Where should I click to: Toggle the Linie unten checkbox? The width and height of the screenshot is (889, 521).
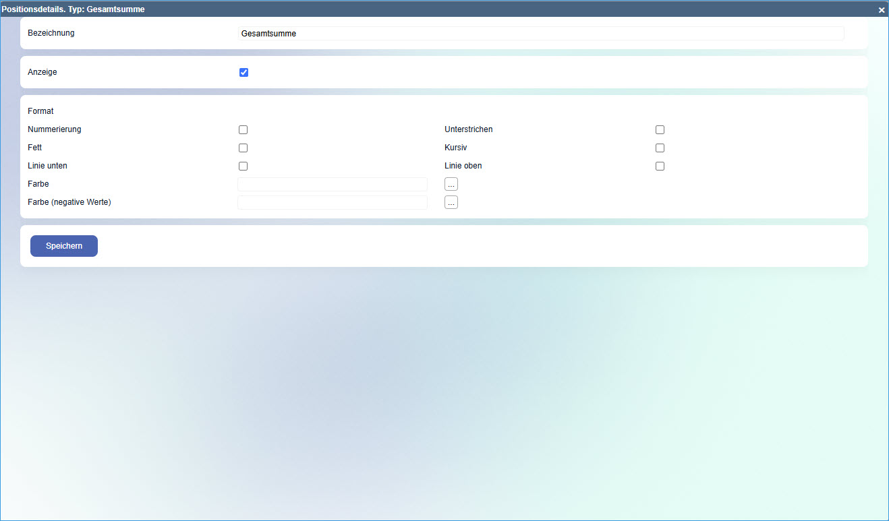[x=243, y=166]
